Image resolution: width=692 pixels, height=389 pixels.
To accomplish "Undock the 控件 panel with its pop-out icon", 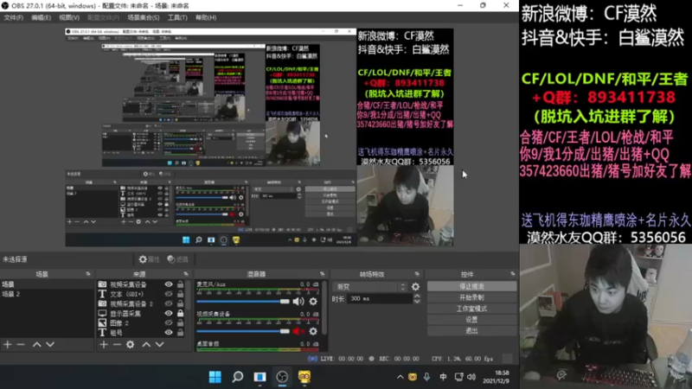I will [x=512, y=274].
